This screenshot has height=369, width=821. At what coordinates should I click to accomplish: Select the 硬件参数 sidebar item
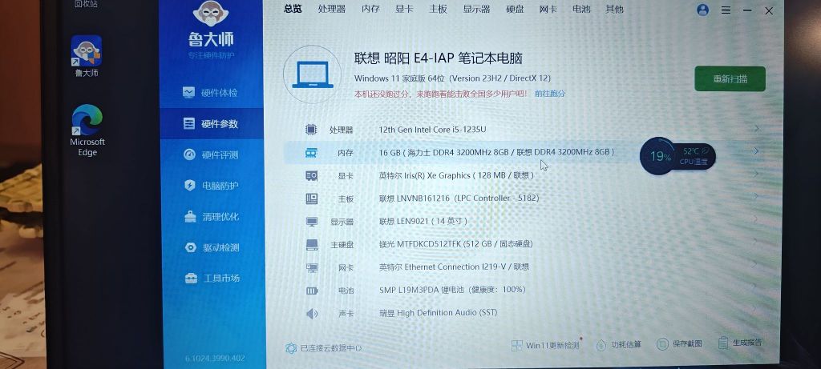(211, 124)
